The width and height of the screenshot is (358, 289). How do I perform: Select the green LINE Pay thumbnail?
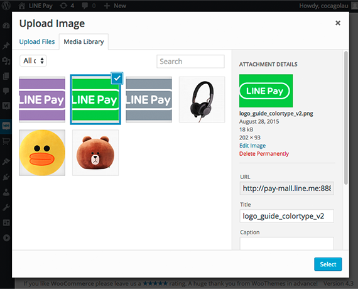point(95,100)
